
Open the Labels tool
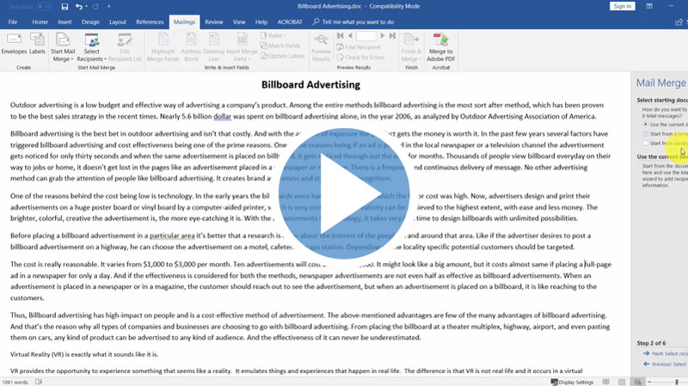pyautogui.click(x=38, y=45)
